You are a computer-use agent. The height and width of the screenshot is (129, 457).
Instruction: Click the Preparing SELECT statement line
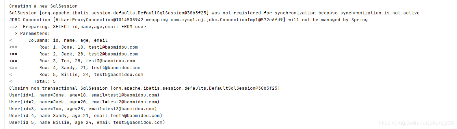pyautogui.click(x=78, y=27)
